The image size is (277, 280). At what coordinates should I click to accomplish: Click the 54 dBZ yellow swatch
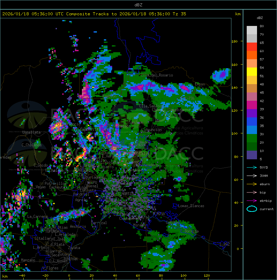click(252, 71)
